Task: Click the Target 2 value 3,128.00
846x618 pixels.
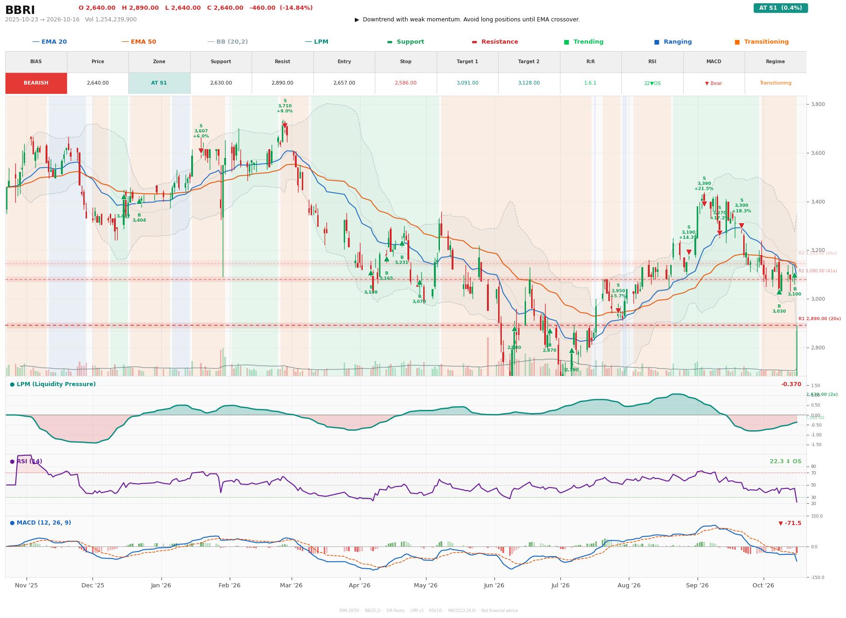Action: pos(529,83)
